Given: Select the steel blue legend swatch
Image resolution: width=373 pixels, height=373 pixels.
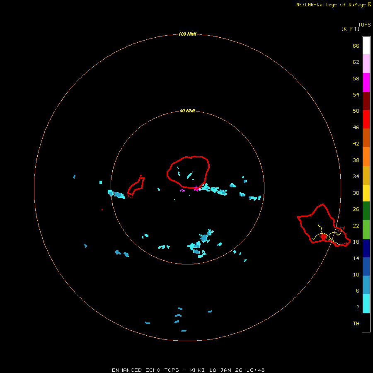Looking at the screenshot, I should pyautogui.click(x=366, y=285).
